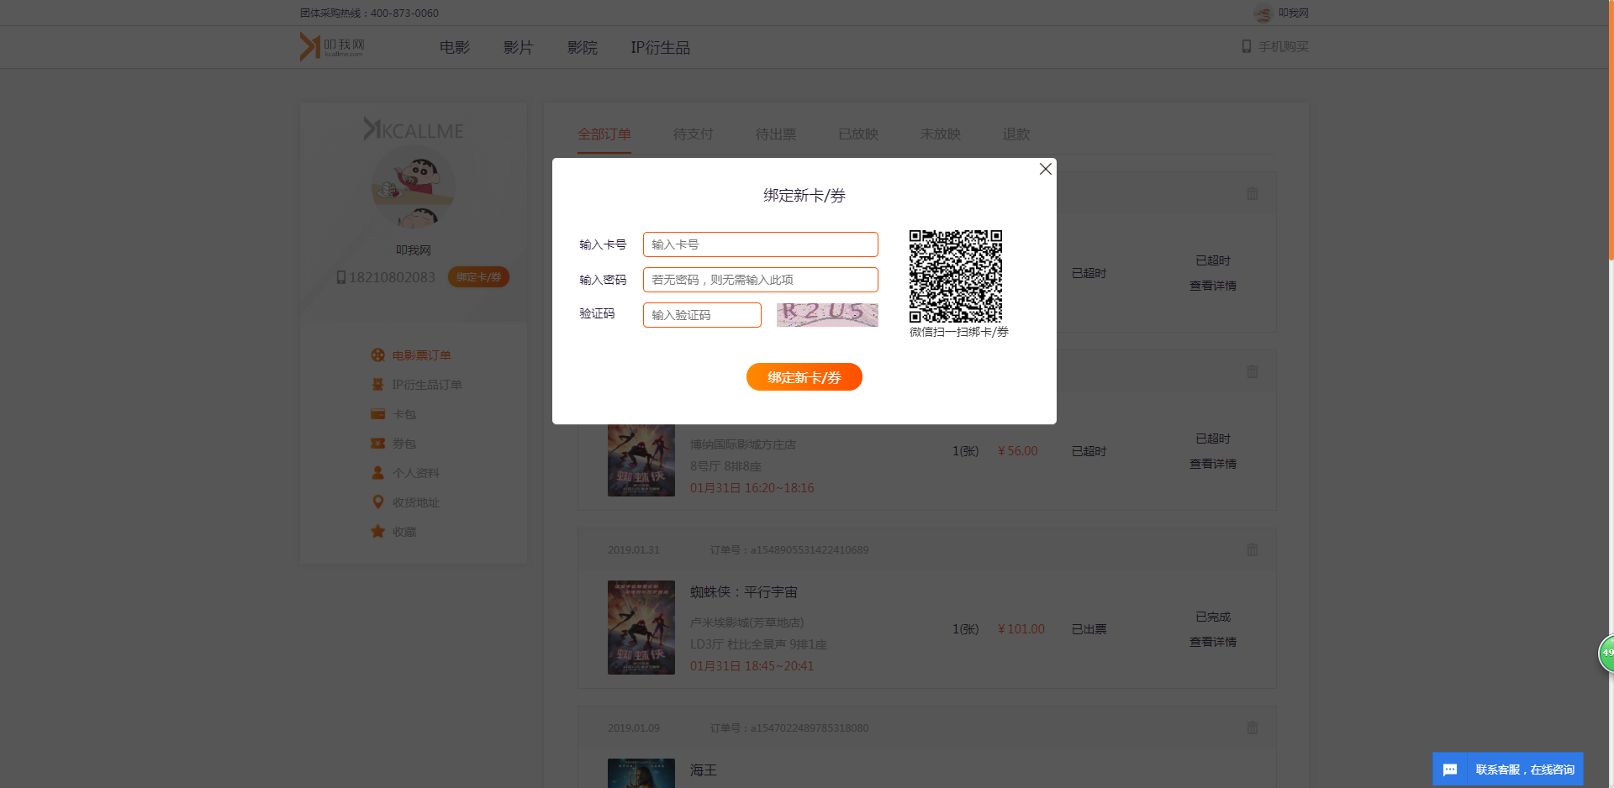This screenshot has width=1614, height=788.
Task: Click the orange 绑定新卡/券 submit button
Action: (x=804, y=377)
